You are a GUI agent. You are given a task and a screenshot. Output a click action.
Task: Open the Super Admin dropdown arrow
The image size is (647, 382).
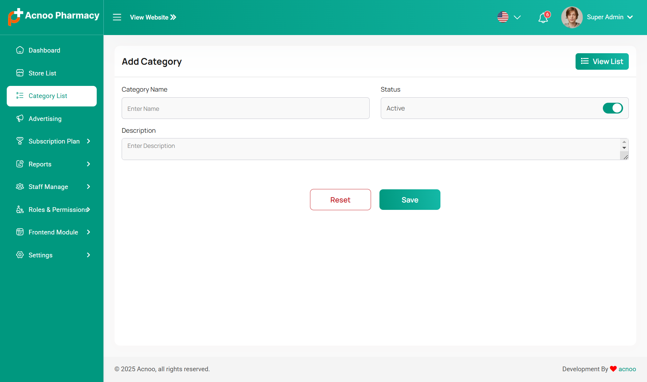pos(630,17)
